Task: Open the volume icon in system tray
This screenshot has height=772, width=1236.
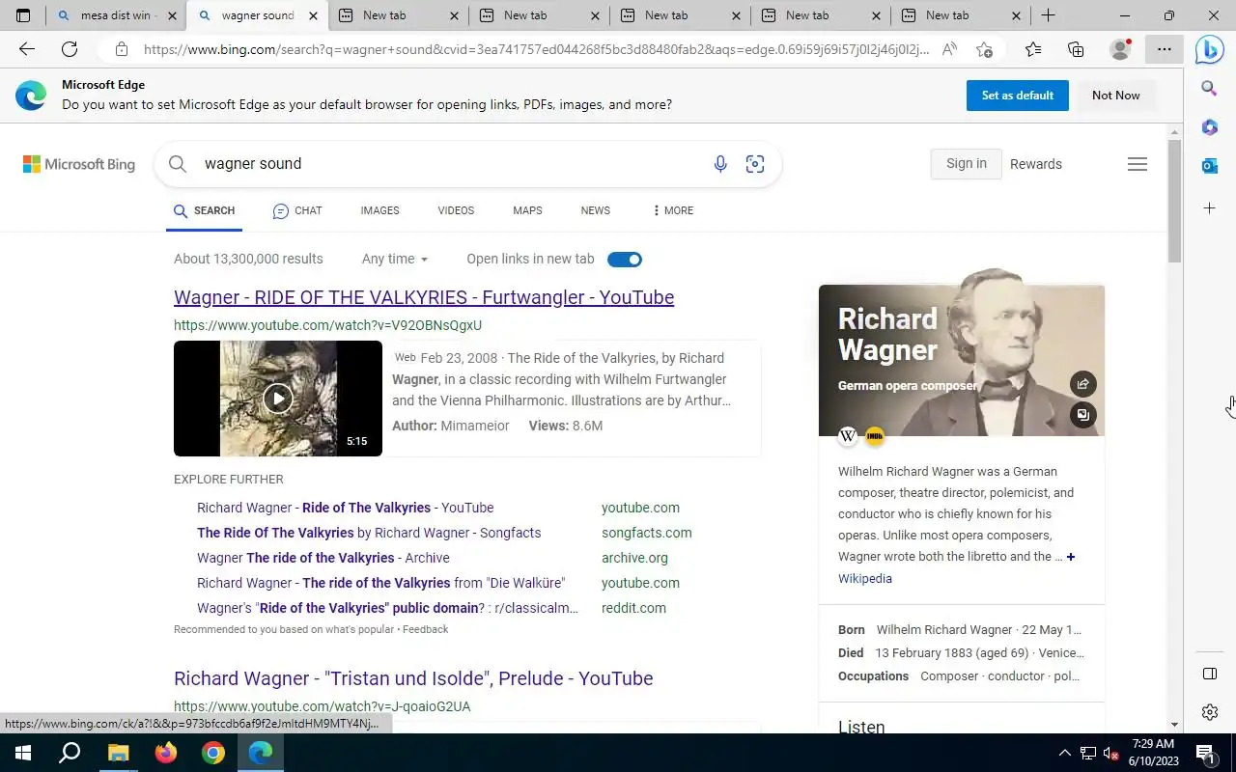Action: 1111,753
